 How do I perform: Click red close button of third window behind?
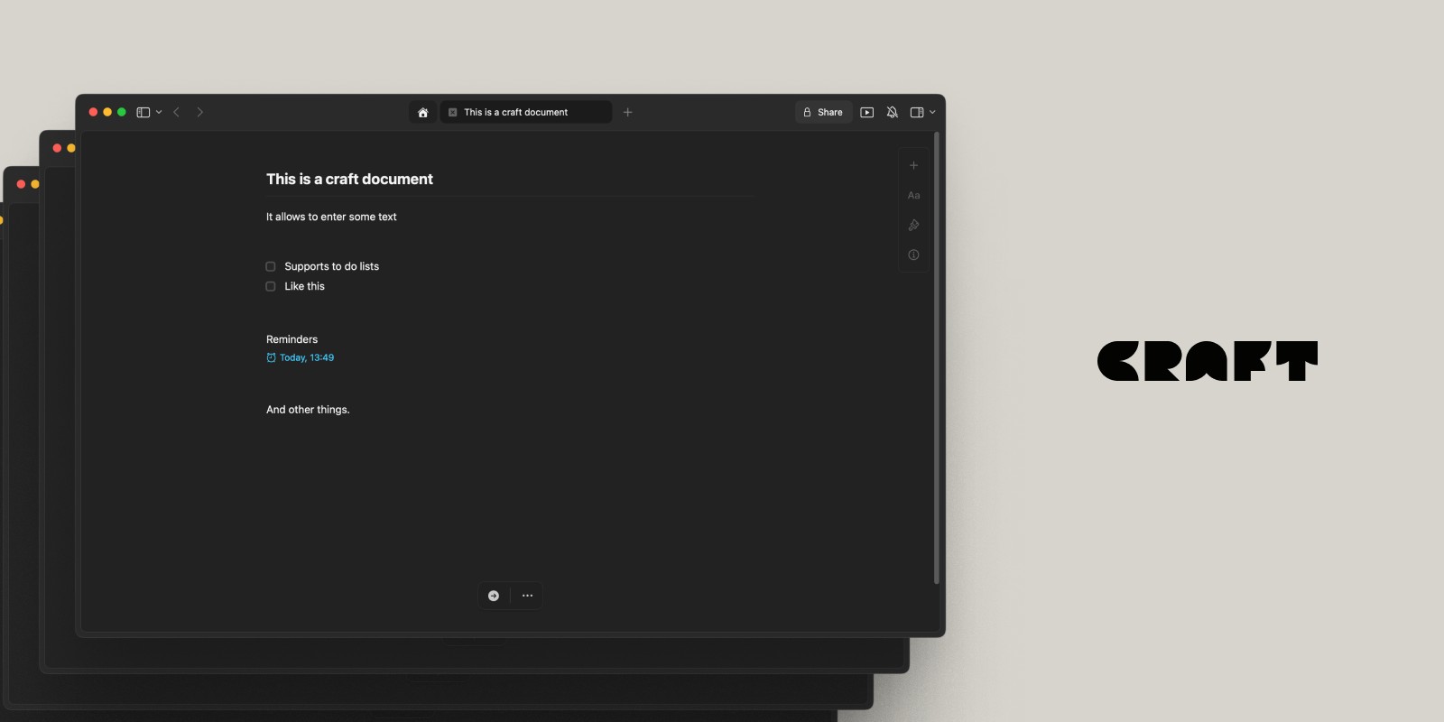(21, 184)
